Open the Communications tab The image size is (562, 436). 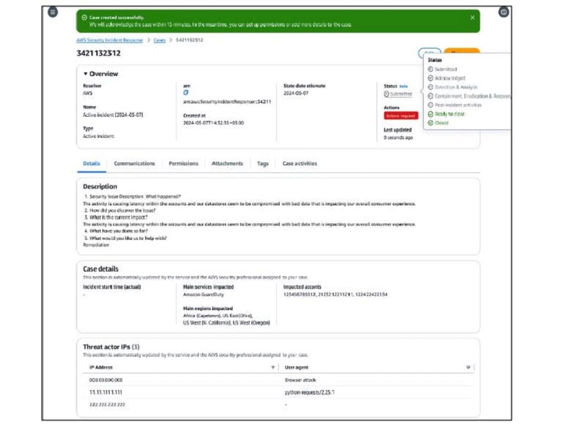point(134,164)
